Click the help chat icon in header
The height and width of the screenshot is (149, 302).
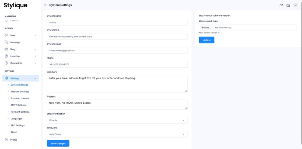coord(288,5)
